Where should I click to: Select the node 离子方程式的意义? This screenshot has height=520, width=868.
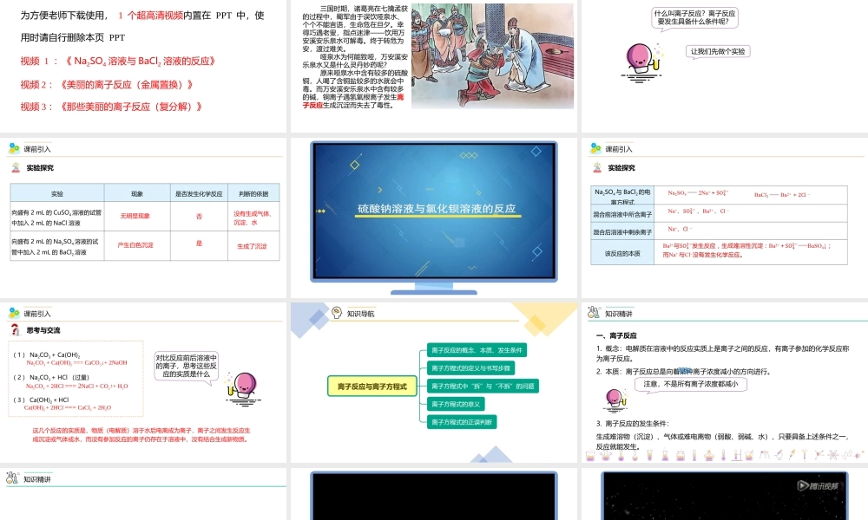pyautogui.click(x=456, y=404)
